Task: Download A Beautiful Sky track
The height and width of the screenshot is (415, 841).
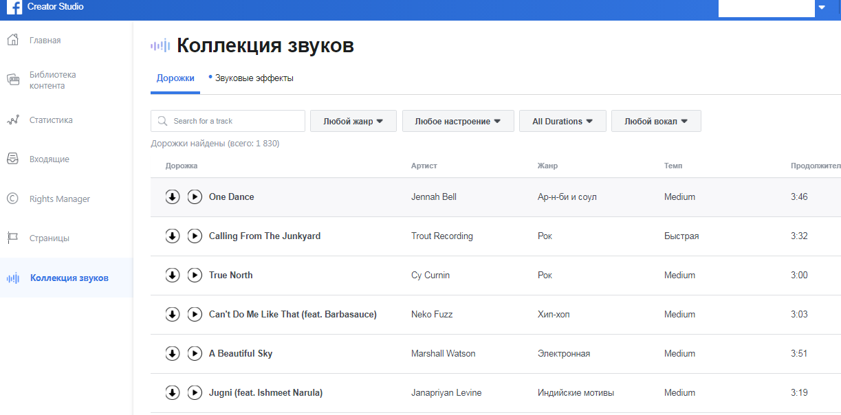Action: click(173, 353)
